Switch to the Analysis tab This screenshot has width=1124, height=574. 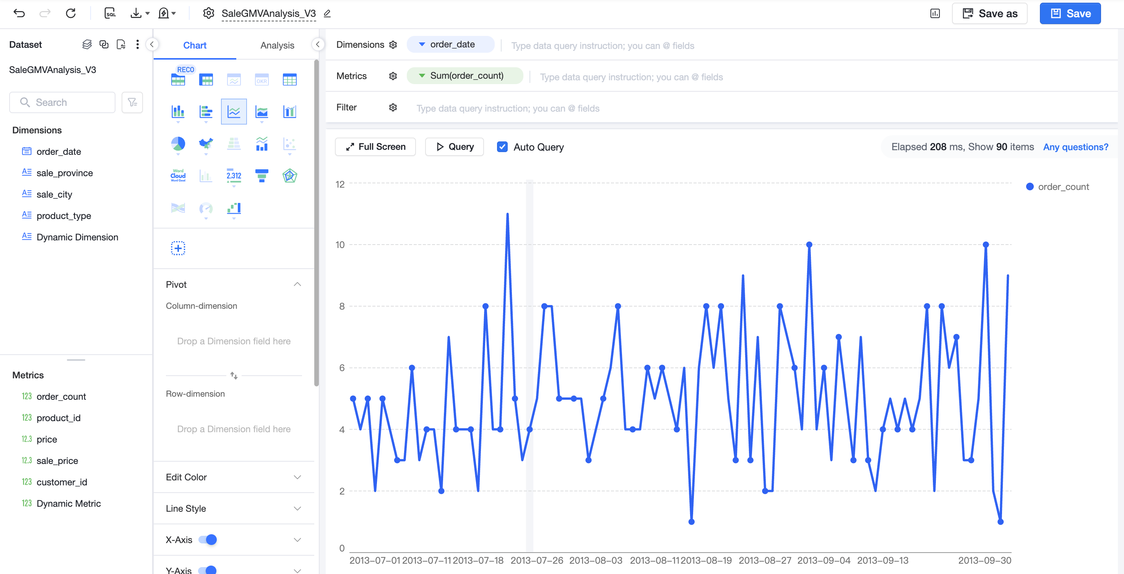[x=277, y=45]
